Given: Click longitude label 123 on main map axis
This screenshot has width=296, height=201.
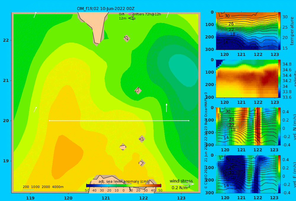Looking at the screenshot, I should coord(181,198).
